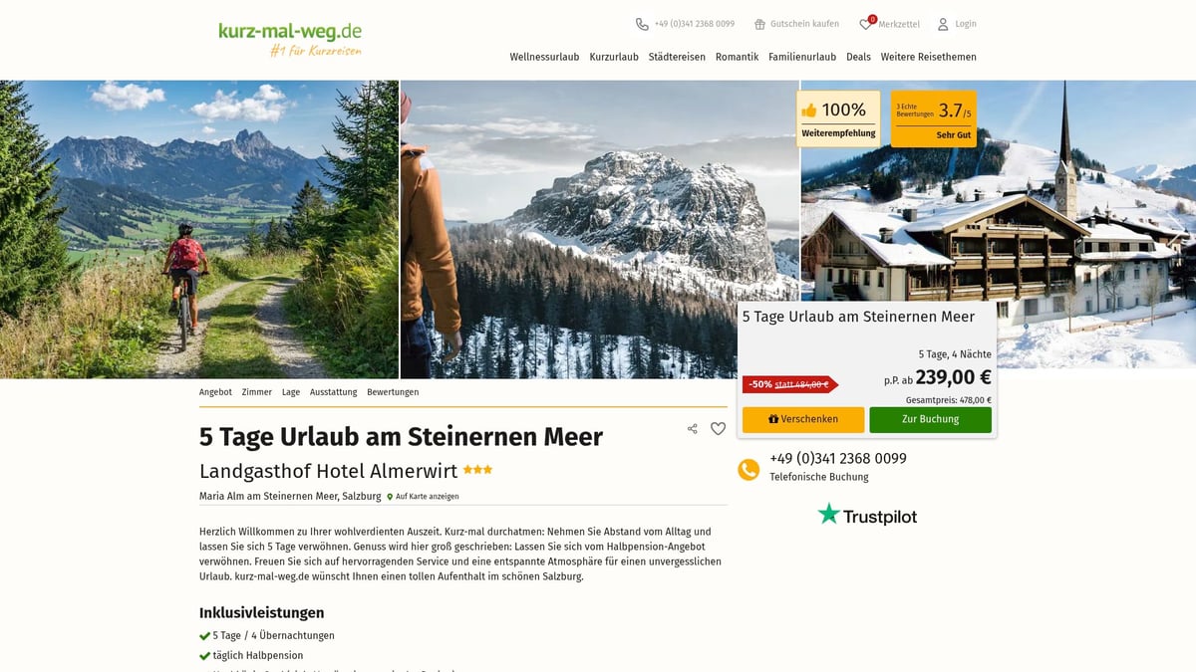Screen dimensions: 1196x672
Task: Click the Login user icon
Action: pyautogui.click(x=943, y=24)
